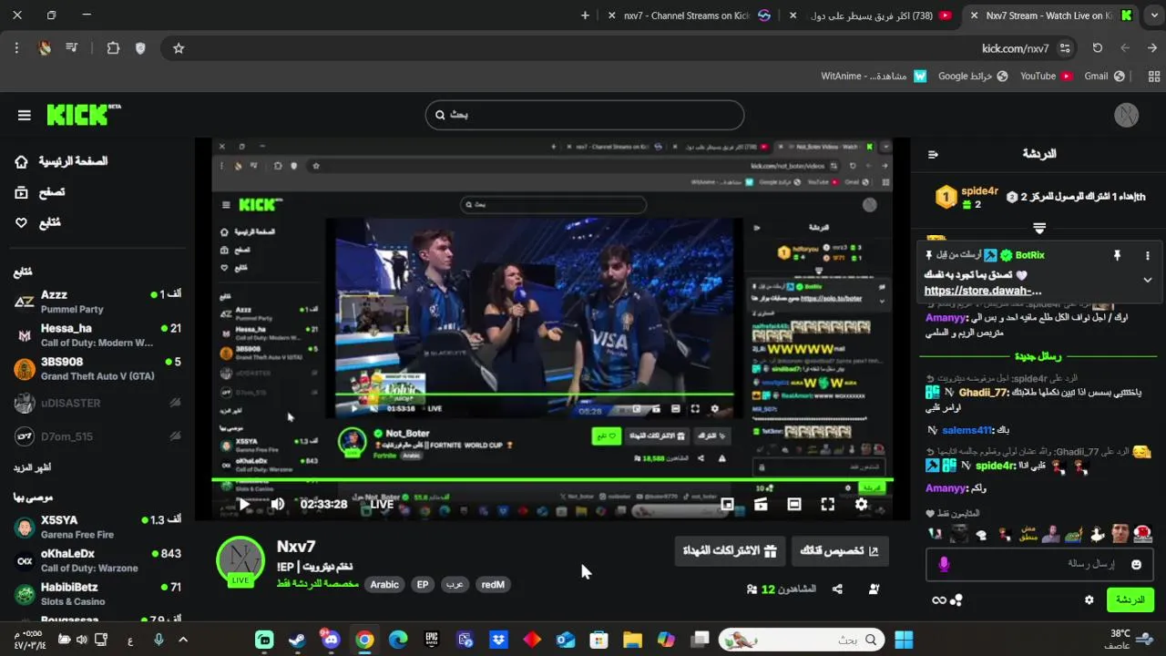This screenshot has height=656, width=1166.
Task: Click the gifted subscriptions button
Action: pos(730,550)
